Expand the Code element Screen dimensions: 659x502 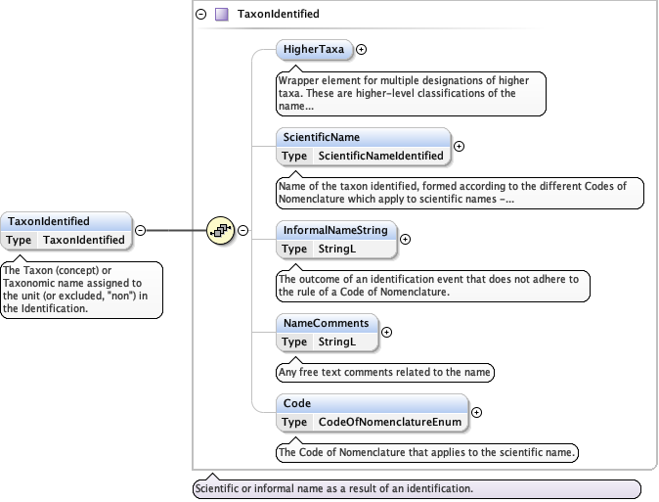point(476,412)
